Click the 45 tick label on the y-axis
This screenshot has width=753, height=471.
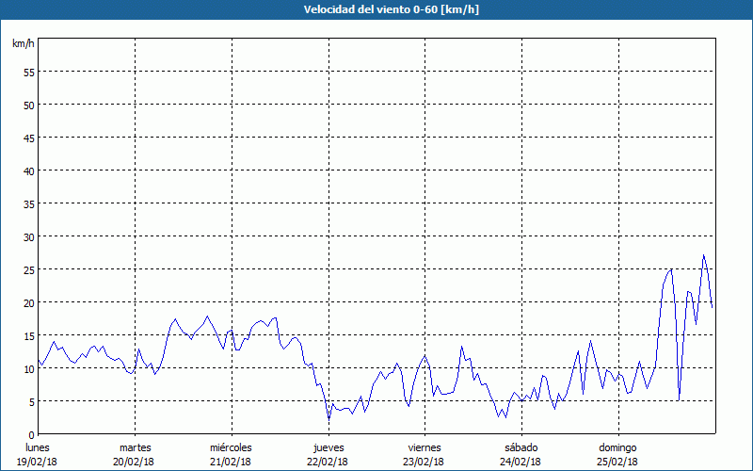28,138
